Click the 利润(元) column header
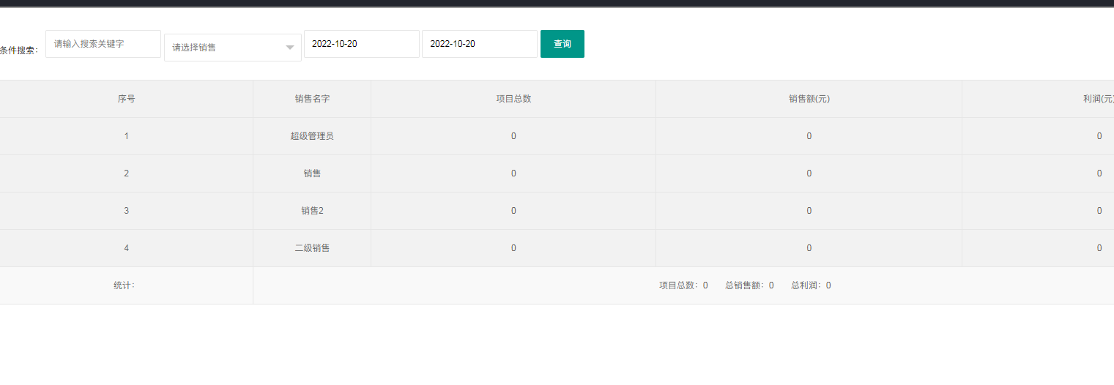The height and width of the screenshot is (385, 1114). [x=1097, y=99]
